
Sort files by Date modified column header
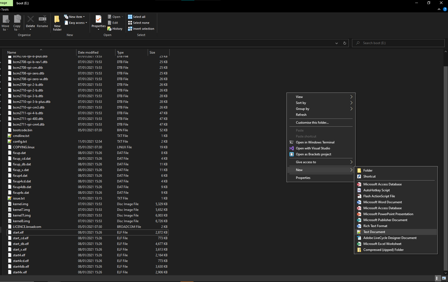(x=96, y=52)
